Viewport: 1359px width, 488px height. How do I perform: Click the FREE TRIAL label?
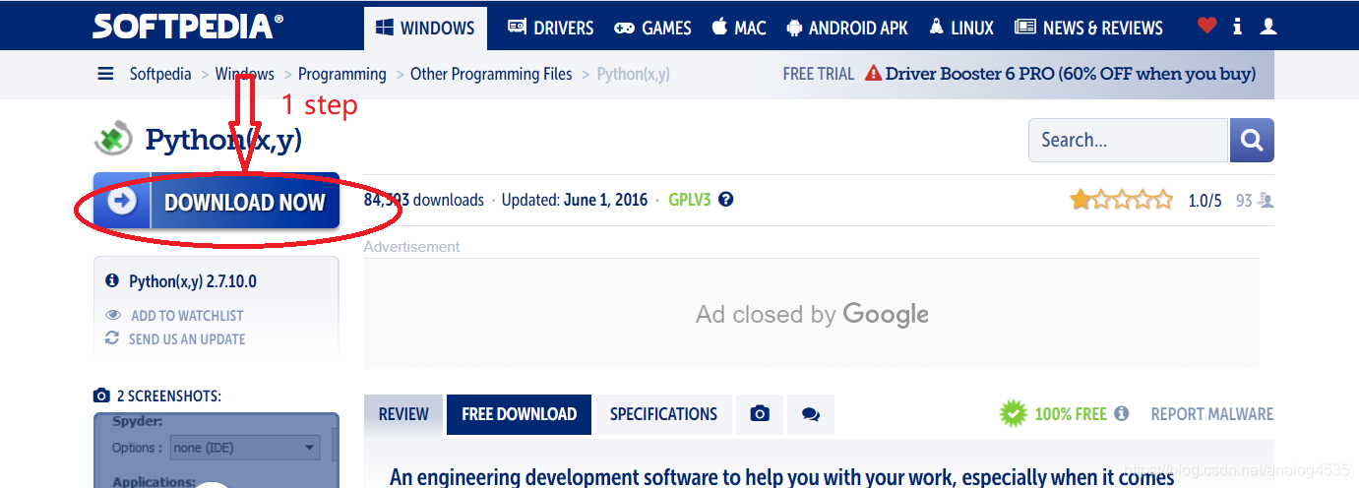(x=819, y=74)
